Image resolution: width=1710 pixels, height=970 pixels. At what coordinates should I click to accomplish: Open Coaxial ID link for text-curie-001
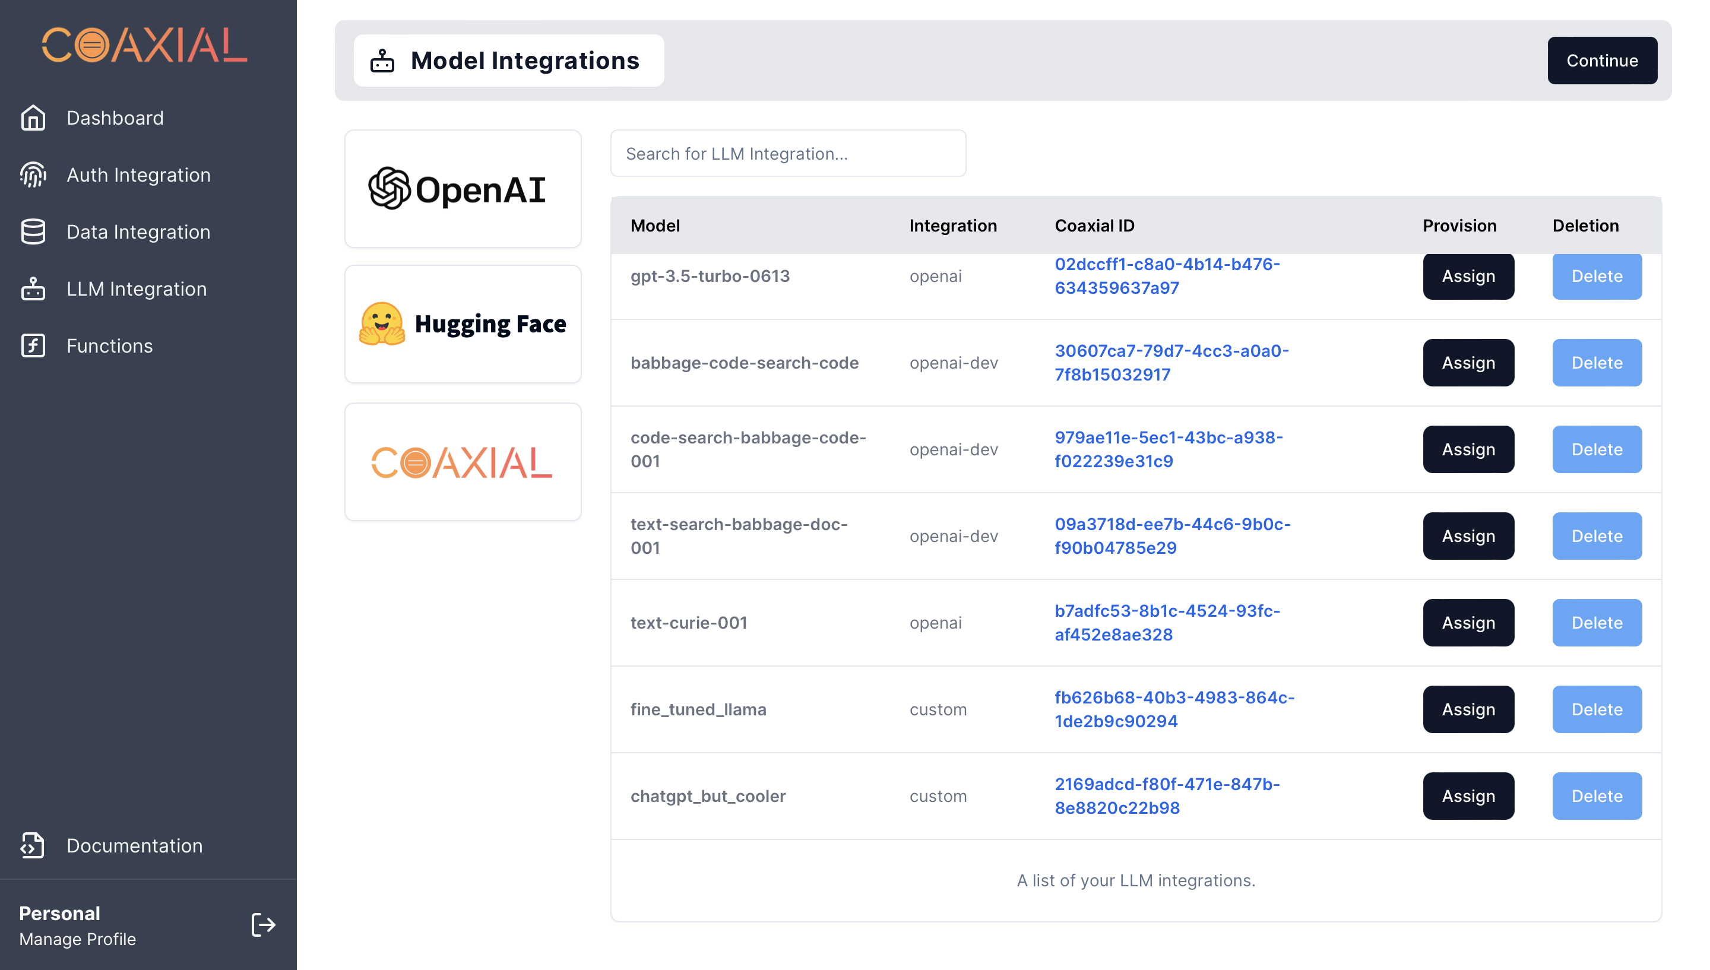click(x=1167, y=622)
